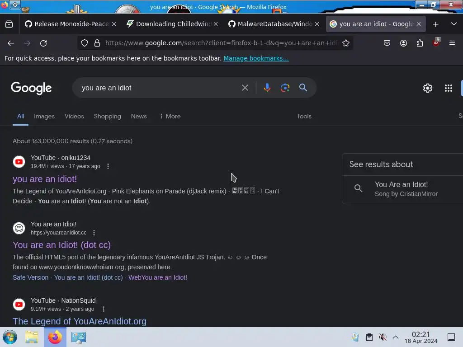This screenshot has width=463, height=347.
Task: Clear the Google search box text
Action: coord(245,88)
